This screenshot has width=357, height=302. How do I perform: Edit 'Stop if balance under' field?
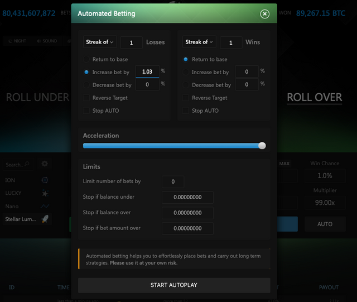pos(187,197)
